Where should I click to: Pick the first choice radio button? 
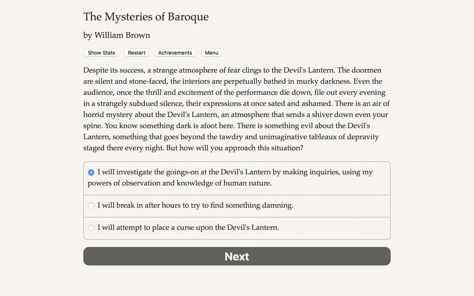click(x=91, y=172)
